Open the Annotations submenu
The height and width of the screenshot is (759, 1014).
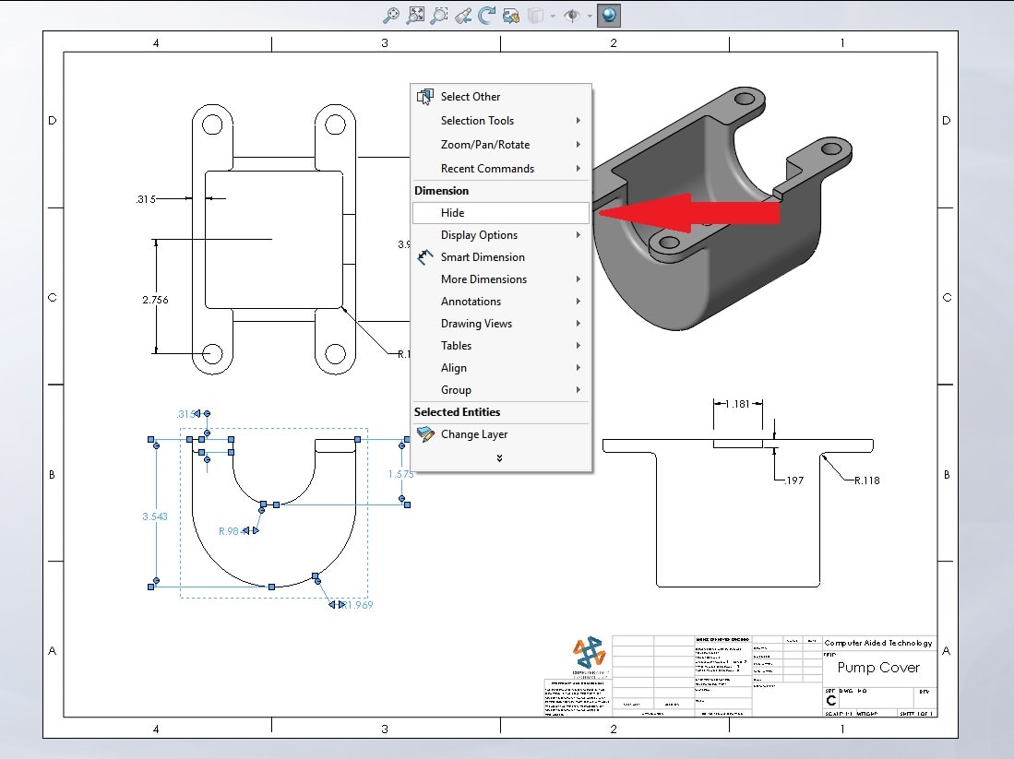point(471,302)
